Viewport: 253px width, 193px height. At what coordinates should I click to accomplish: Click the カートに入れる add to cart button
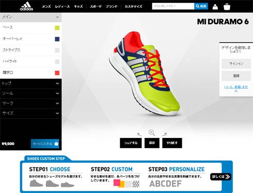45,144
